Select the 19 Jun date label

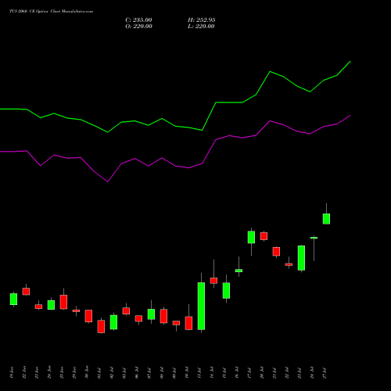coord(11,372)
